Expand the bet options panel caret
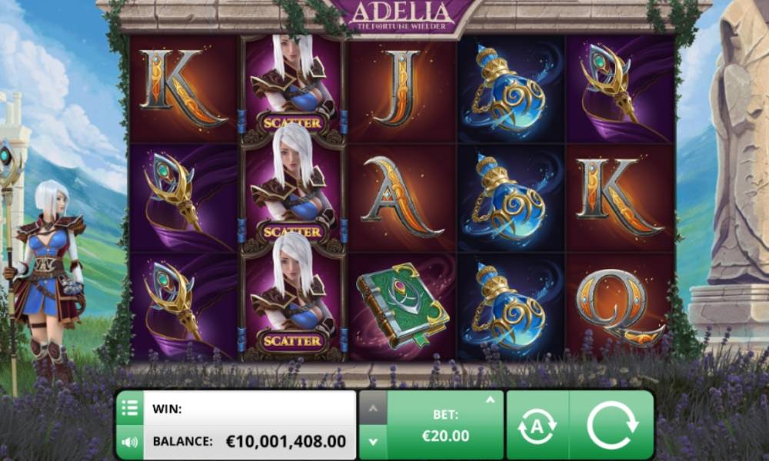Viewport: 769px width, 461px height. 490,400
